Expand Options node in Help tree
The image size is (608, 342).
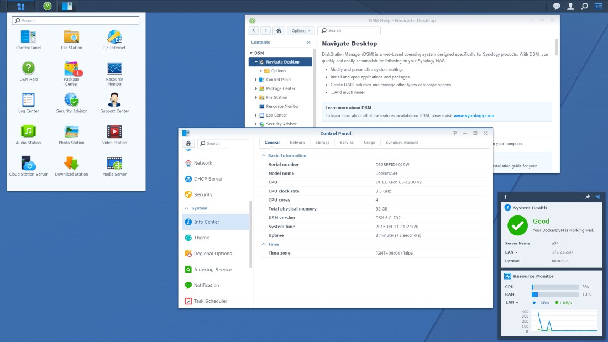(x=261, y=71)
